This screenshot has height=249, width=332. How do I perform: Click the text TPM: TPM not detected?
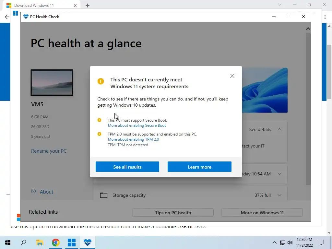click(128, 145)
